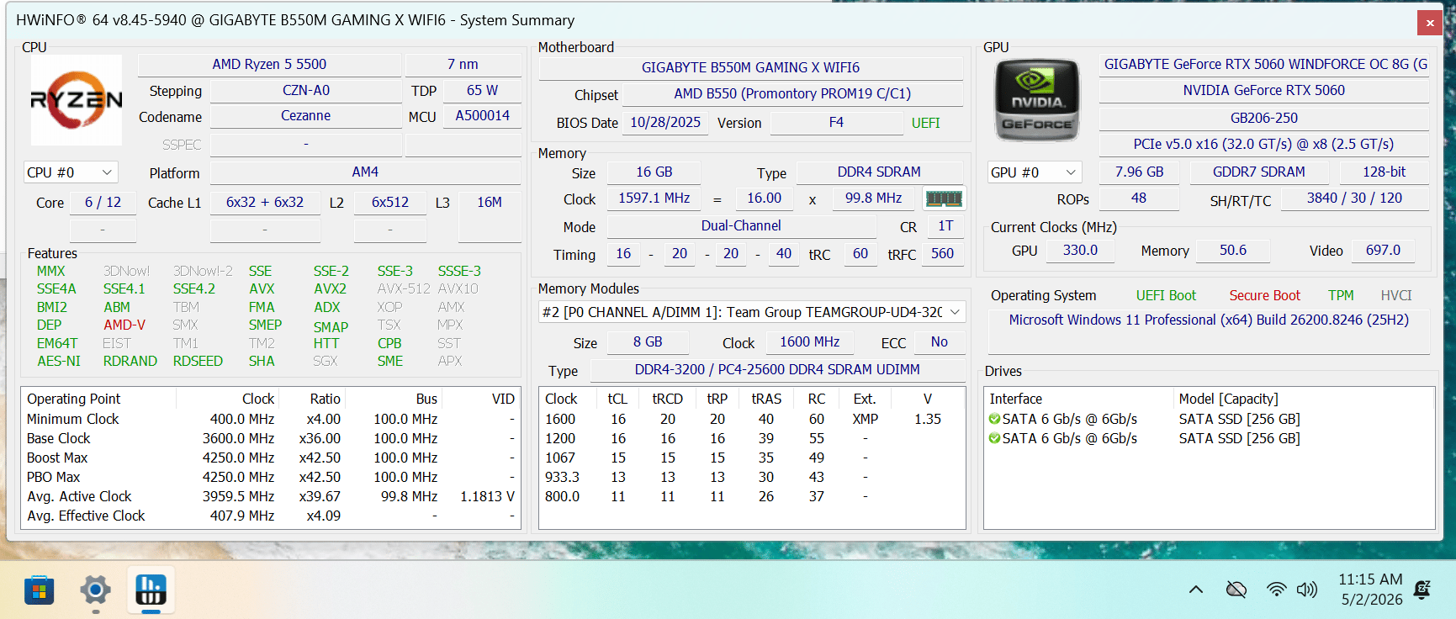Click the AMD Ryzen 5 5500 name field
Screen dimensions: 1456x619
click(x=269, y=65)
